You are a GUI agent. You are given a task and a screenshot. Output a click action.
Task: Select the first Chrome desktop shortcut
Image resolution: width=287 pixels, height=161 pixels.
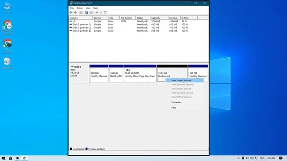click(7, 27)
